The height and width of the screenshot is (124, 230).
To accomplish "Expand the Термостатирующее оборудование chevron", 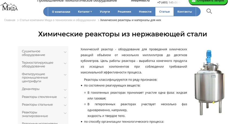I will tap(65, 63).
